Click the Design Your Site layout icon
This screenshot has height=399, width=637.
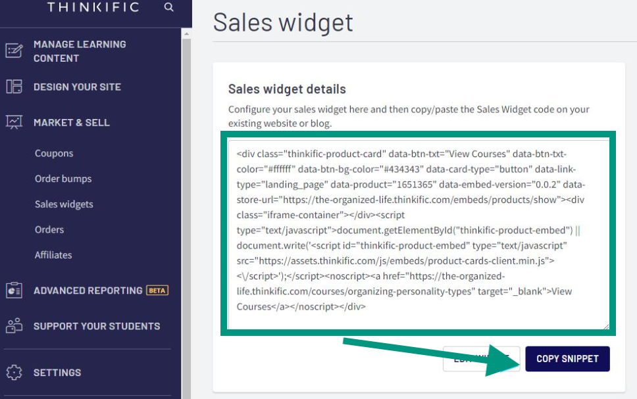pyautogui.click(x=14, y=87)
